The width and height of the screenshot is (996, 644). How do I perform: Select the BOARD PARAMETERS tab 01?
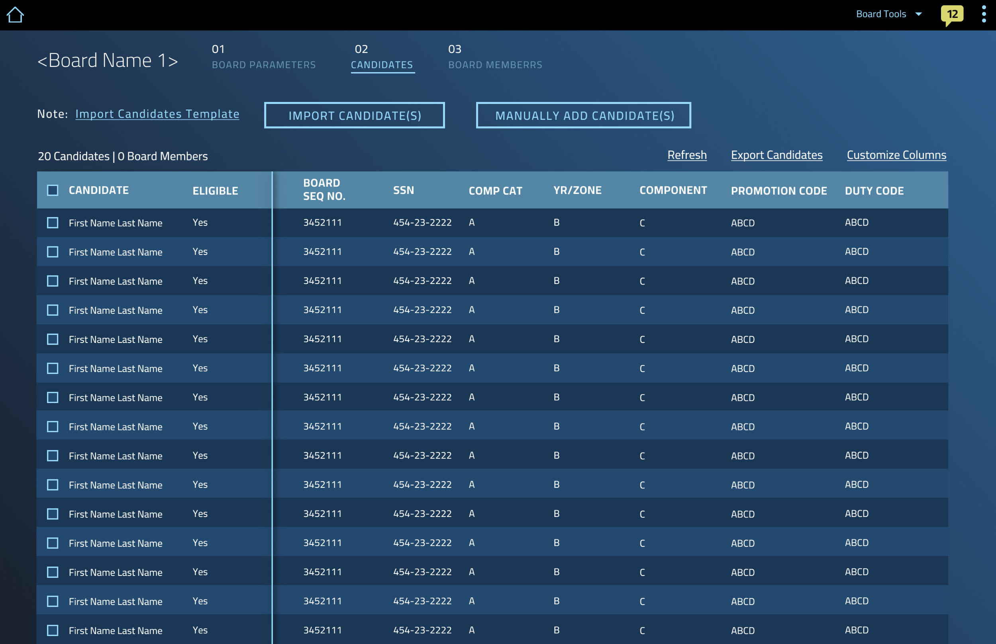click(x=263, y=56)
